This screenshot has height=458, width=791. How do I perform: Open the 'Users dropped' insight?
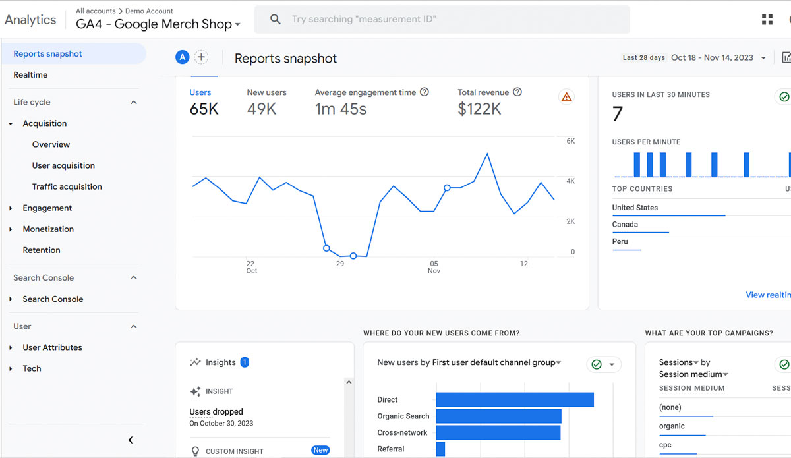(216, 412)
